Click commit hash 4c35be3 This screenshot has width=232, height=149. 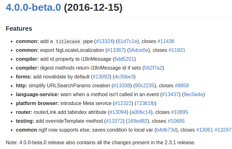[124, 77]
